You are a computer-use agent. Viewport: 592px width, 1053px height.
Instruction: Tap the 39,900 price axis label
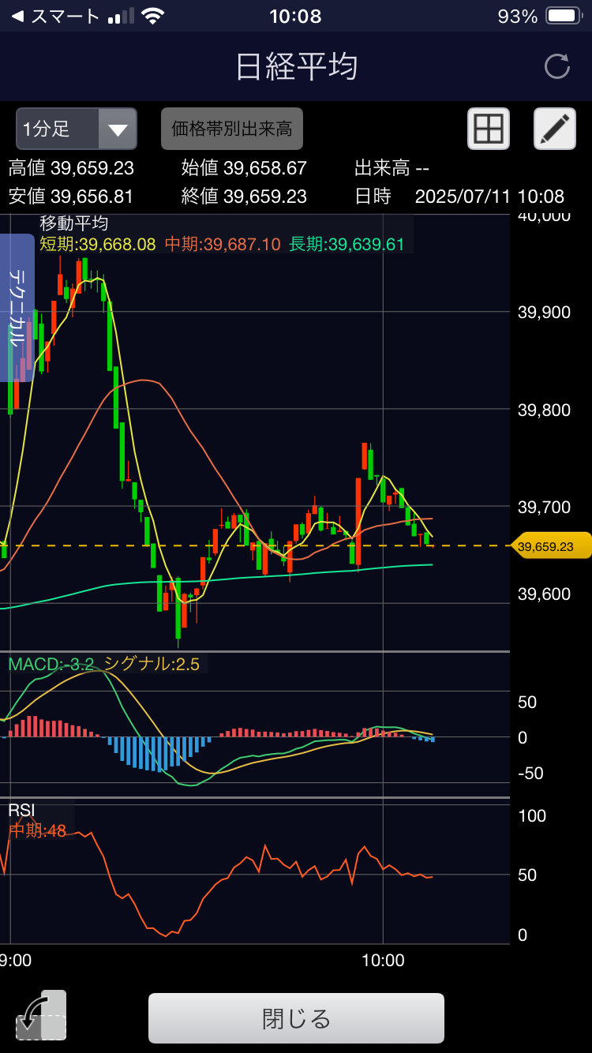[x=544, y=313]
